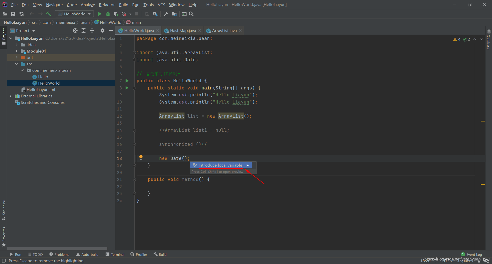The image size is (492, 264).
Task: Click the Profile run icon in toolbar
Action: click(x=124, y=14)
